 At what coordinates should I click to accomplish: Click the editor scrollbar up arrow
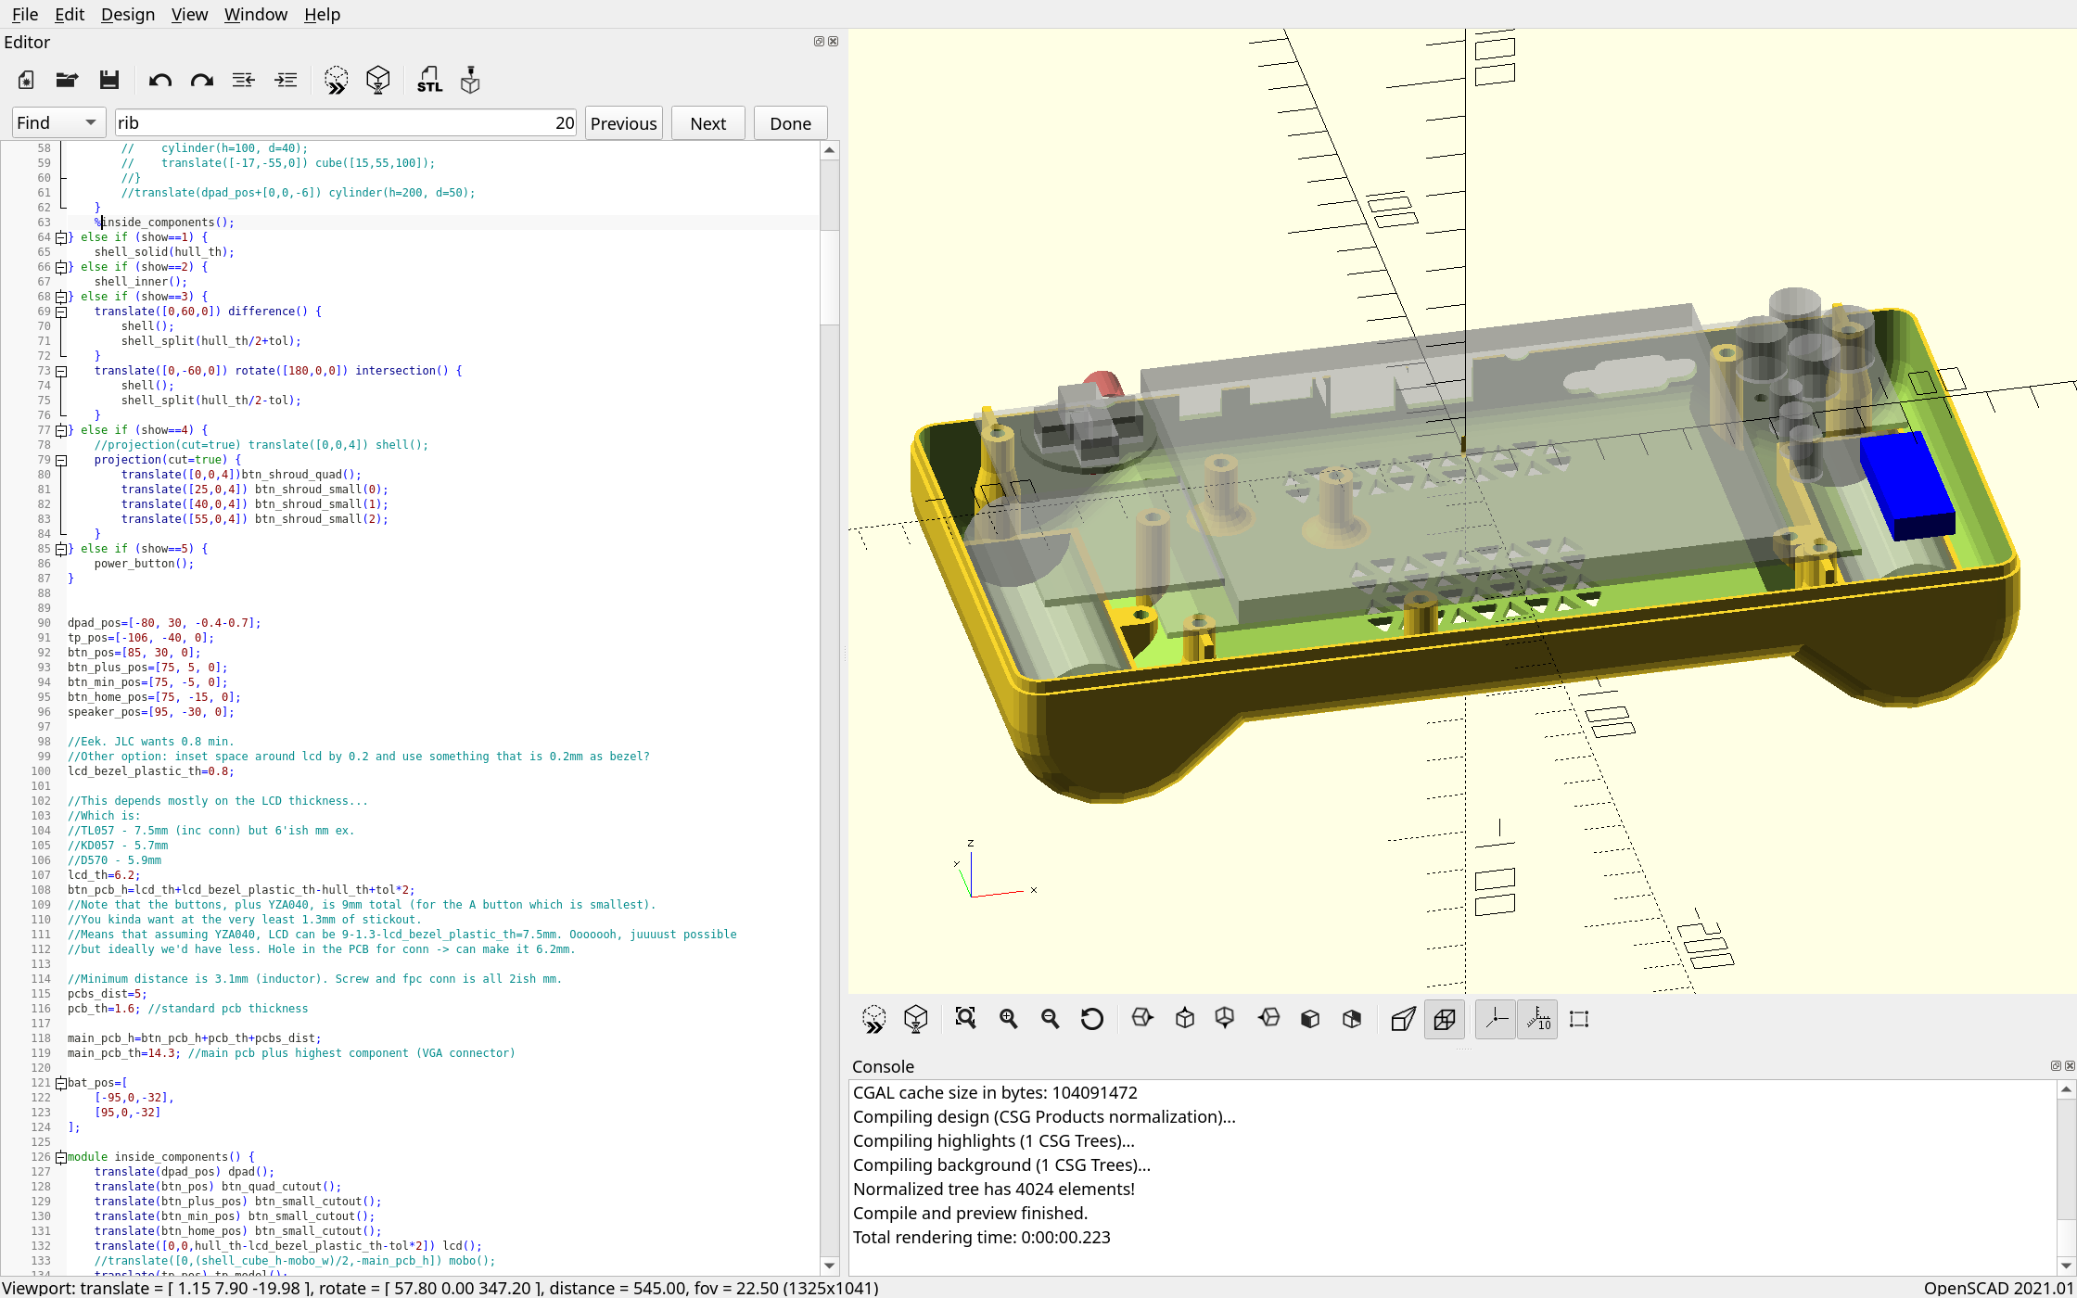click(830, 150)
